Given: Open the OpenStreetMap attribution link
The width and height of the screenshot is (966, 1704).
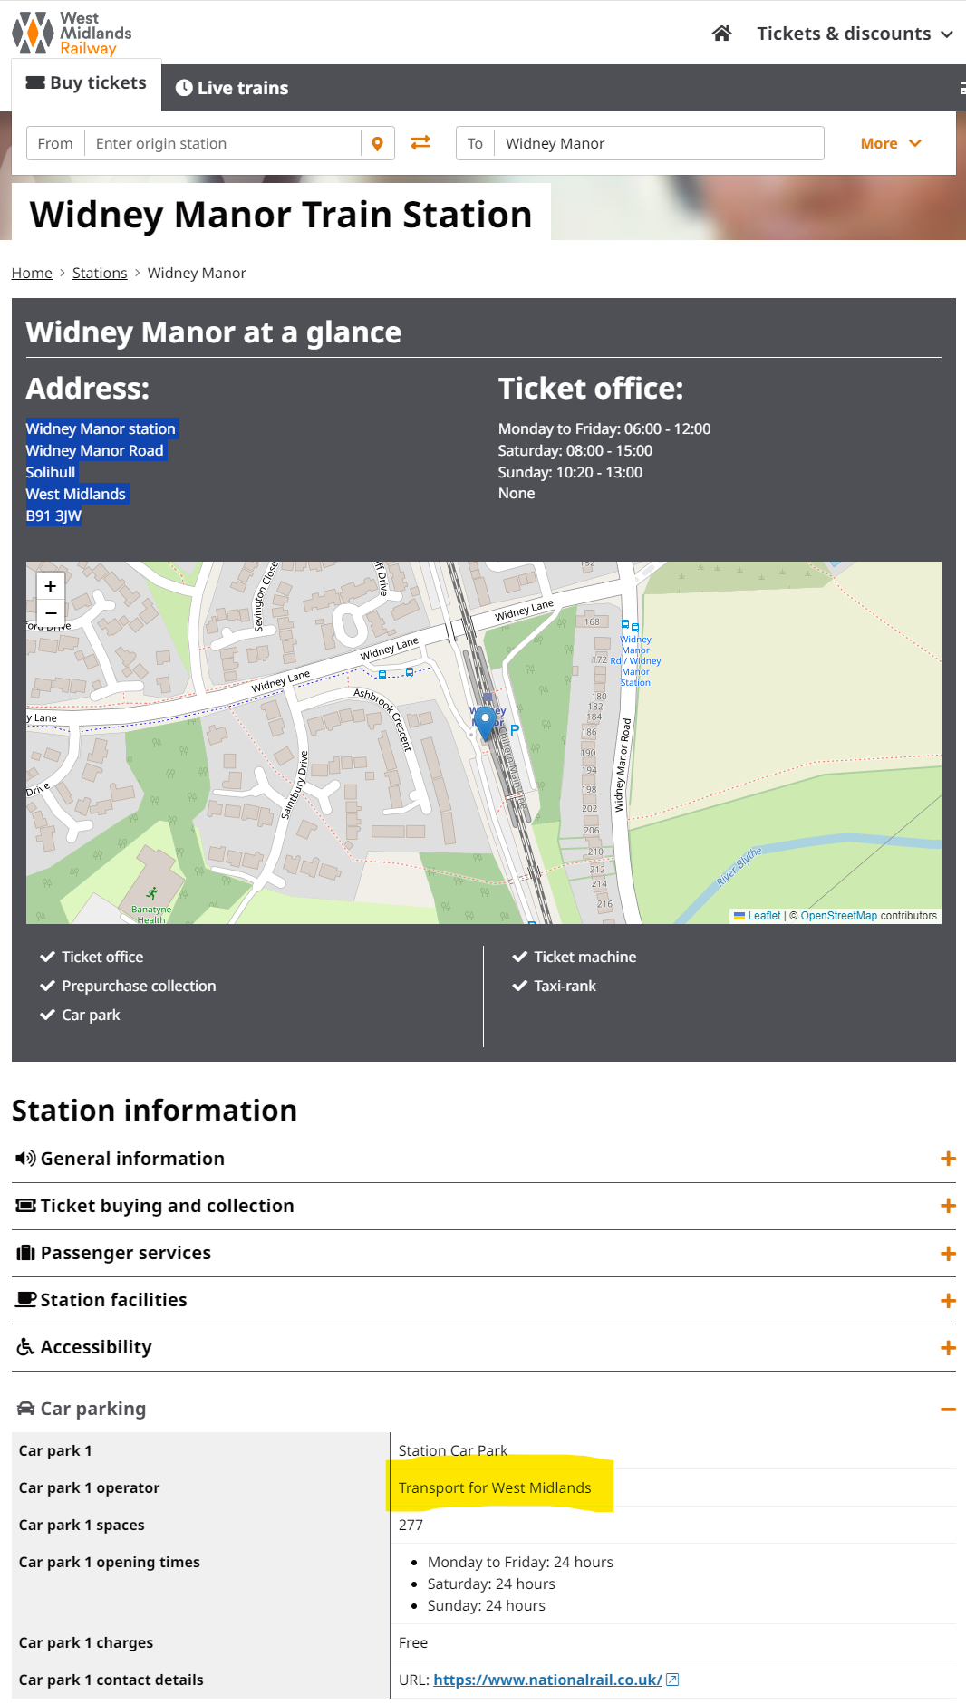Looking at the screenshot, I should click(x=838, y=916).
